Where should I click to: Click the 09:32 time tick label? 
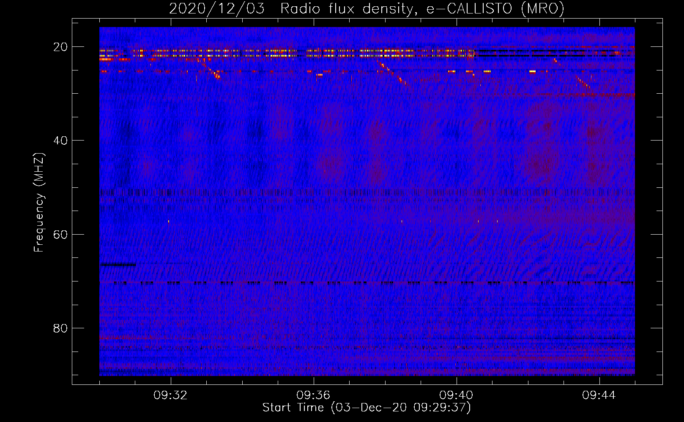(x=171, y=395)
